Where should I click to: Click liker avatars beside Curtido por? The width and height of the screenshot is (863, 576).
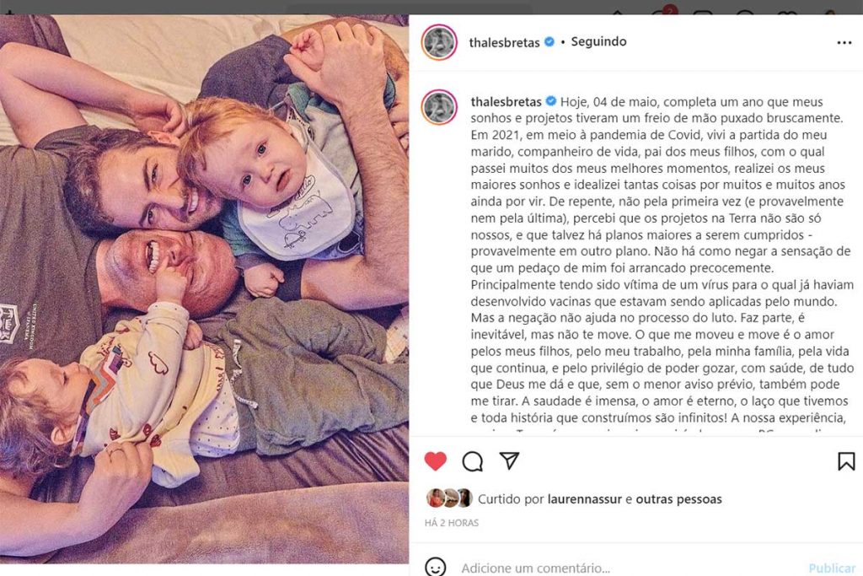click(450, 498)
